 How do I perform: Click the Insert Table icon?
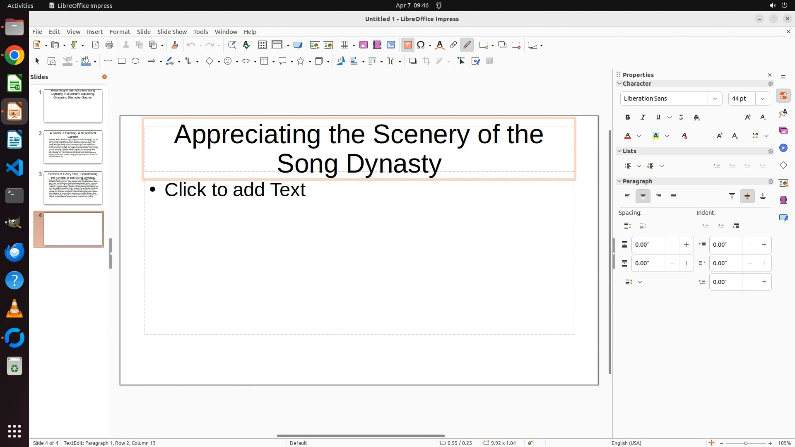pos(344,45)
